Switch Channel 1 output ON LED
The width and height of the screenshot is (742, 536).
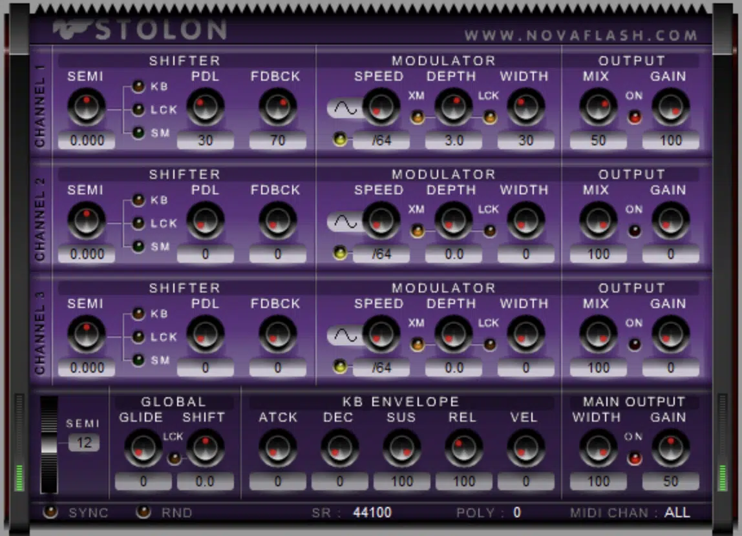[635, 117]
